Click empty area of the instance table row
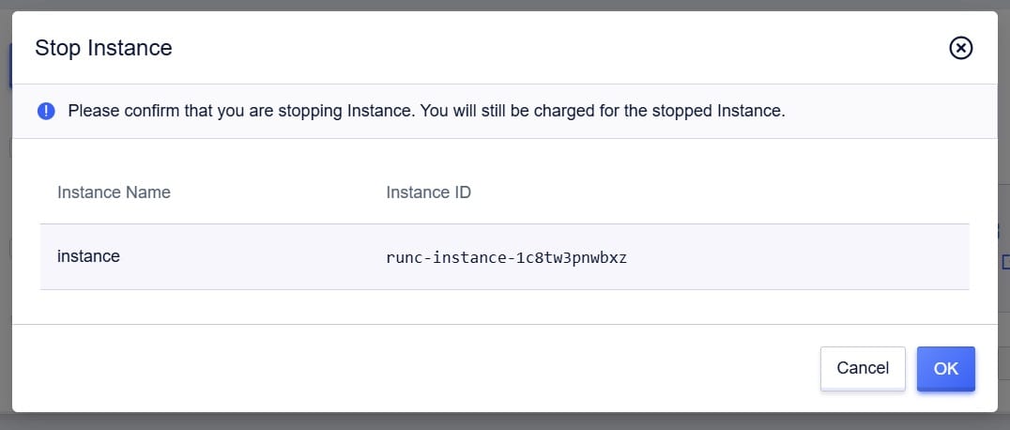The height and width of the screenshot is (430, 1010). pos(799,257)
